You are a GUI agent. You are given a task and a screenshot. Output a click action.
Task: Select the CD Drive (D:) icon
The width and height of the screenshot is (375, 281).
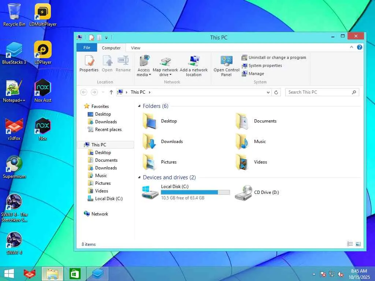tap(244, 192)
